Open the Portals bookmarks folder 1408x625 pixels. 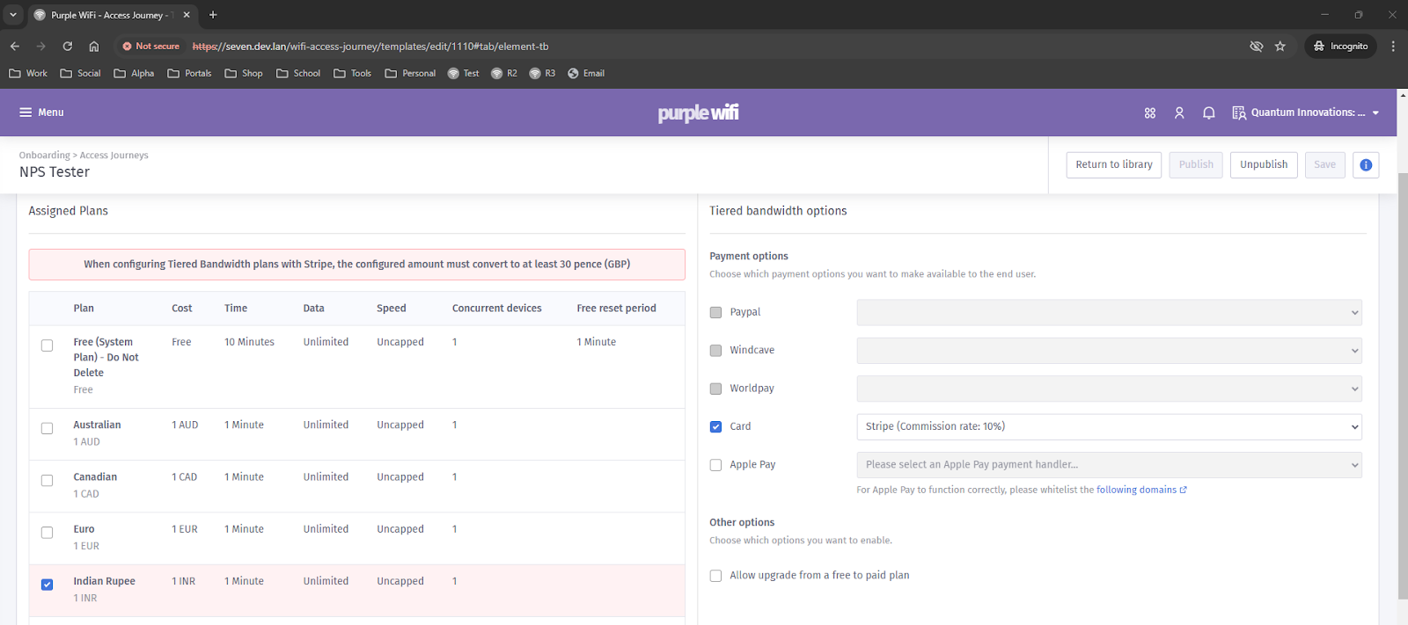tap(189, 73)
